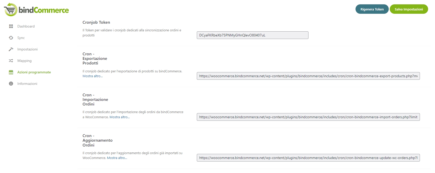Open the Informazioni page

[27, 84]
